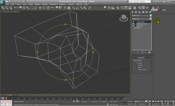Open the Utilities hammer tab
Screen dimensions: 175x106
tap(150, 12)
